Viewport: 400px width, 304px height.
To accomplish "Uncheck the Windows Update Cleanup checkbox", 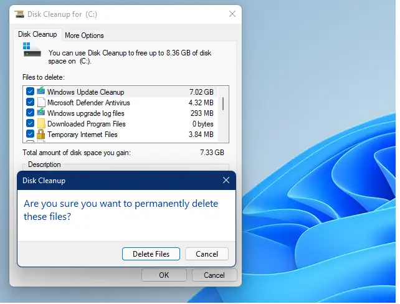I will coord(30,92).
